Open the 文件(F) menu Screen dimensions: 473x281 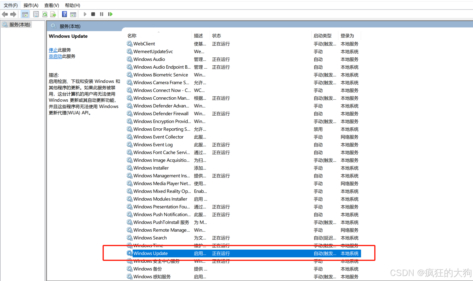11,5
